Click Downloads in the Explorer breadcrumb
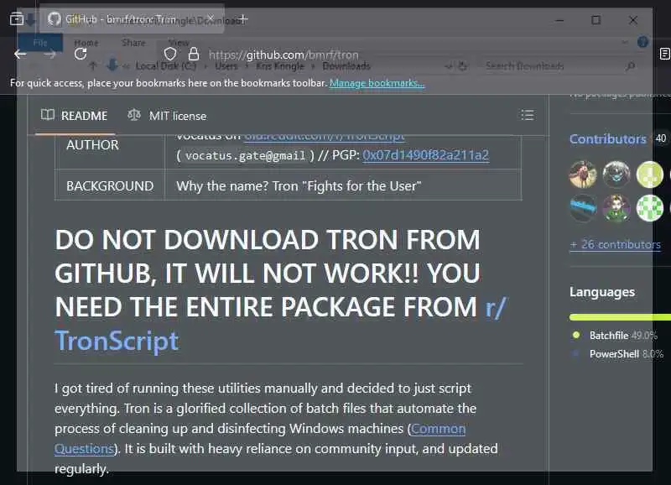The width and height of the screenshot is (671, 485). (346, 66)
